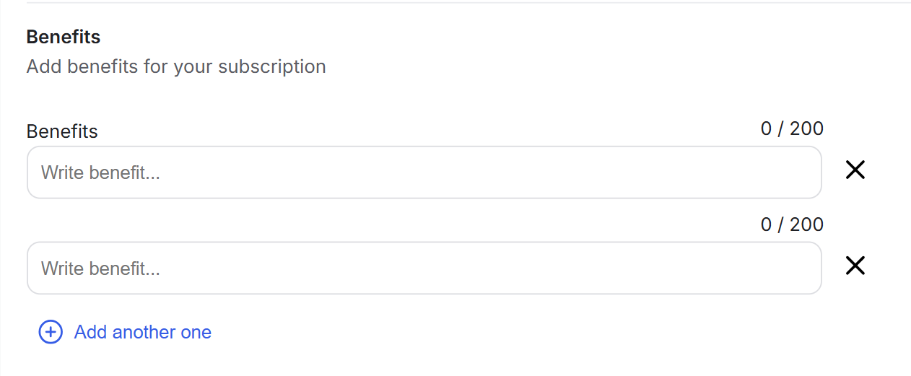The height and width of the screenshot is (376, 911).
Task: Click the character counter above the bottom input
Action: (792, 225)
